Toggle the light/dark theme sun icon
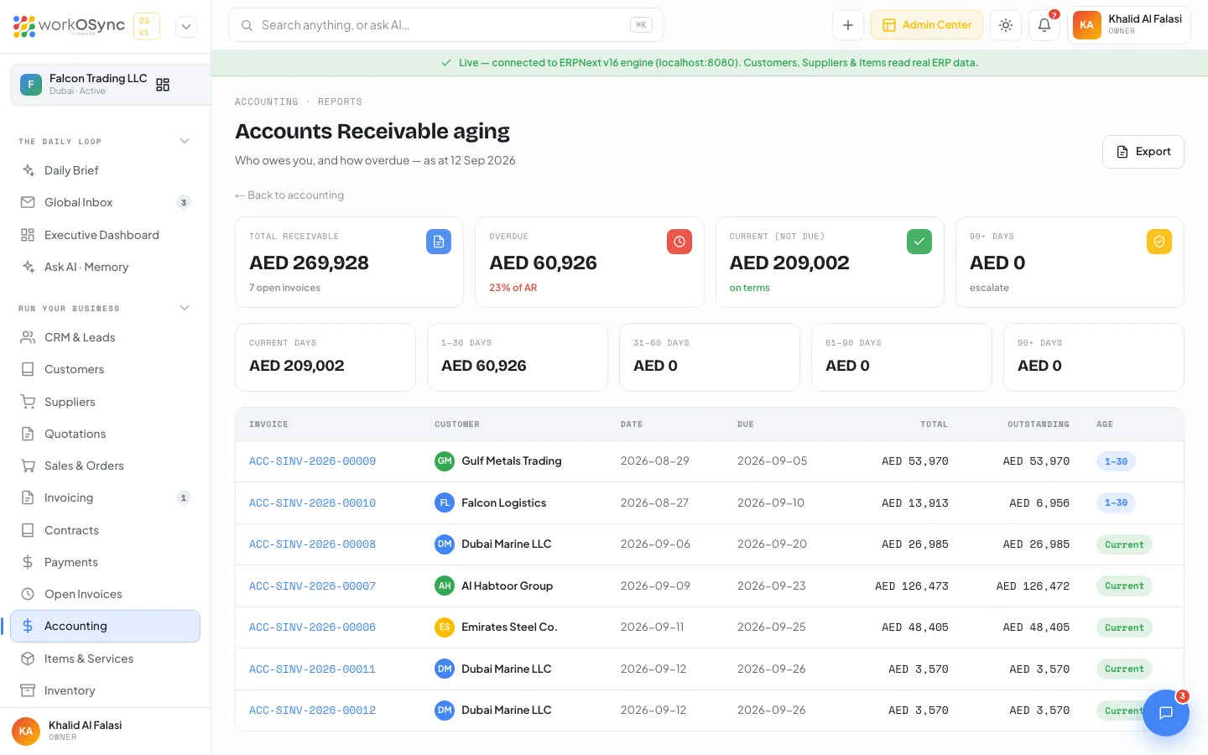 [x=1006, y=25]
